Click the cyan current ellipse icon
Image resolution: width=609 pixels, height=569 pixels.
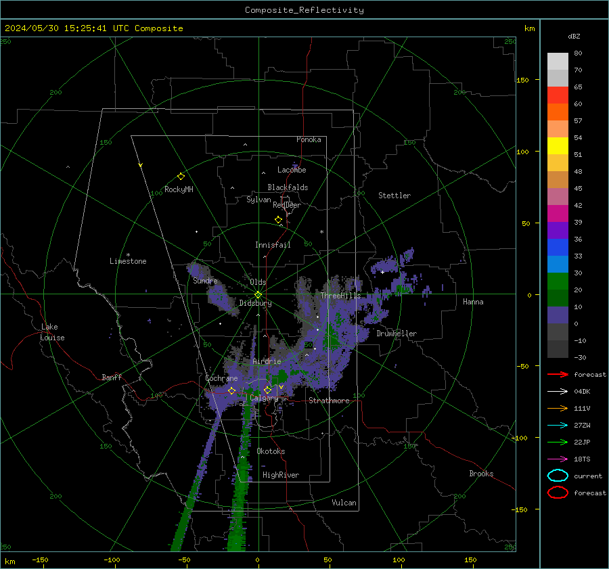pos(558,476)
